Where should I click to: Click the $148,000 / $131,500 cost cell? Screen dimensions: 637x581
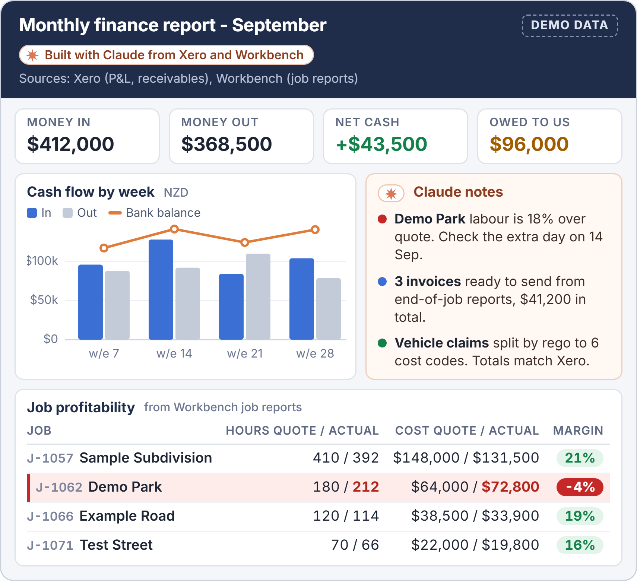466,458
